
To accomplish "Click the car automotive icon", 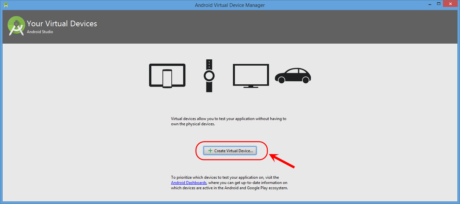I will [293, 75].
